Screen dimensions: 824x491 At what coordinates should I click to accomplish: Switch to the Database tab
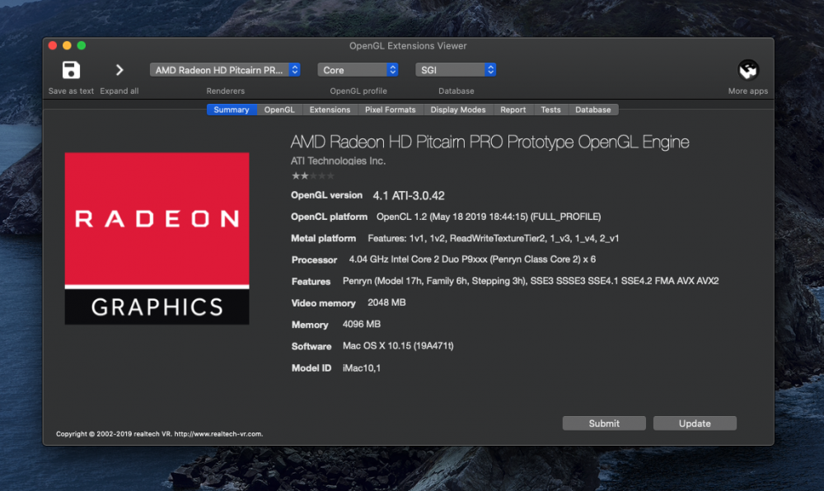(x=592, y=110)
